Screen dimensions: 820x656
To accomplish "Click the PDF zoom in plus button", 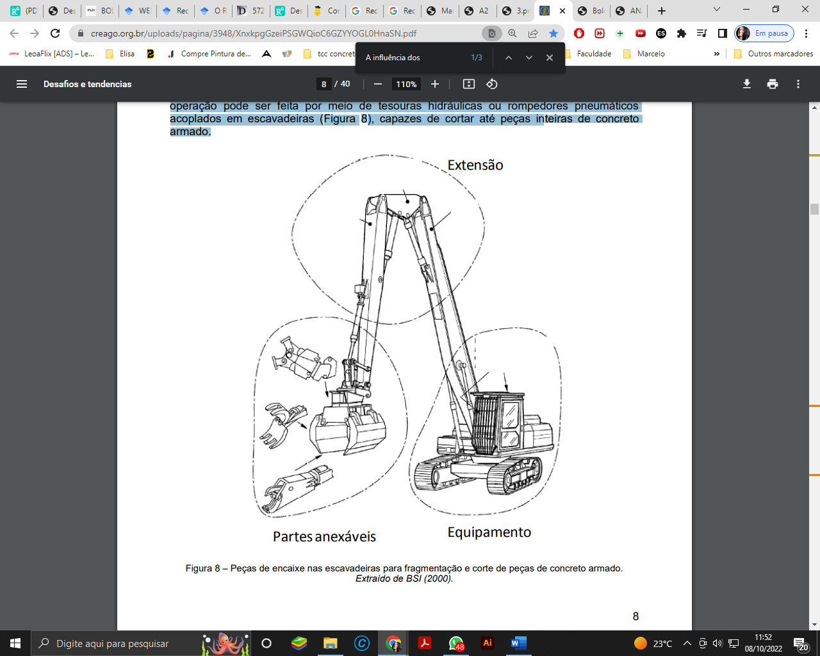I will (x=435, y=84).
